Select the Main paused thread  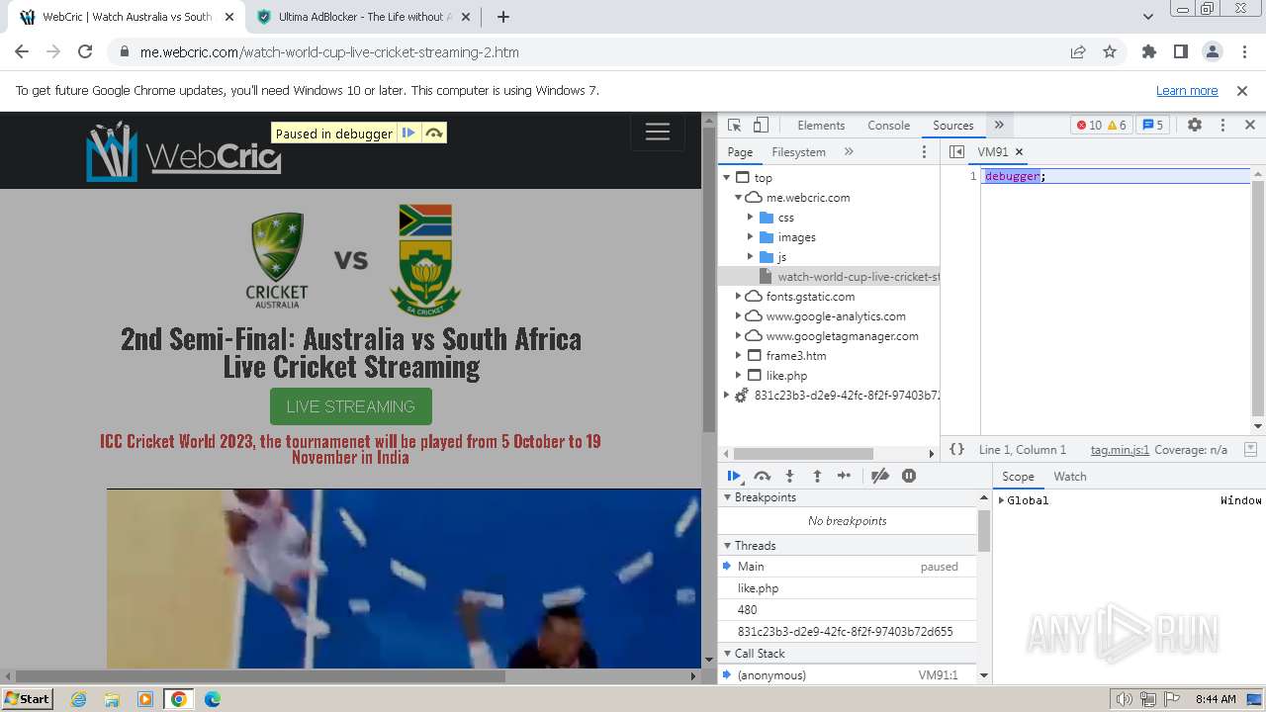coord(848,567)
